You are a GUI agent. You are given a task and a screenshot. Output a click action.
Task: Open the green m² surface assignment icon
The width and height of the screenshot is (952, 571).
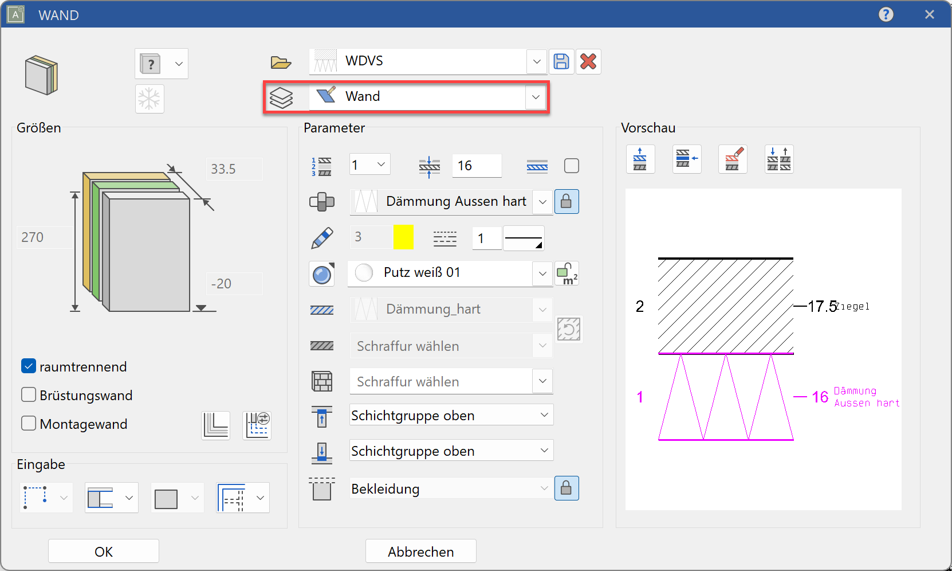[567, 273]
